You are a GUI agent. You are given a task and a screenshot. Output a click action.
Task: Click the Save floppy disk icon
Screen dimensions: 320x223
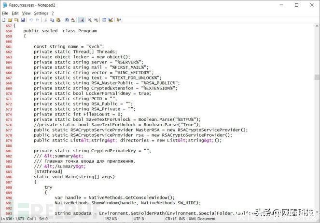[23, 20]
